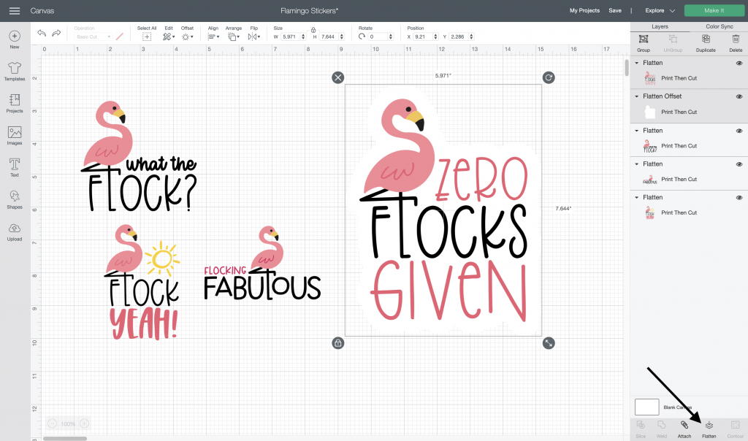
Task: Collapse the Flatten Offset layer group
Action: (x=636, y=96)
